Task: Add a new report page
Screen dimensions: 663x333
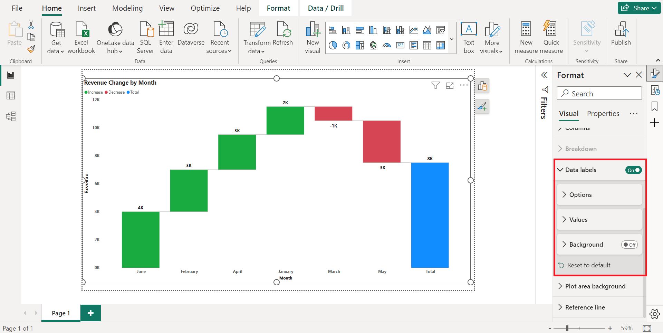Action: pos(90,313)
